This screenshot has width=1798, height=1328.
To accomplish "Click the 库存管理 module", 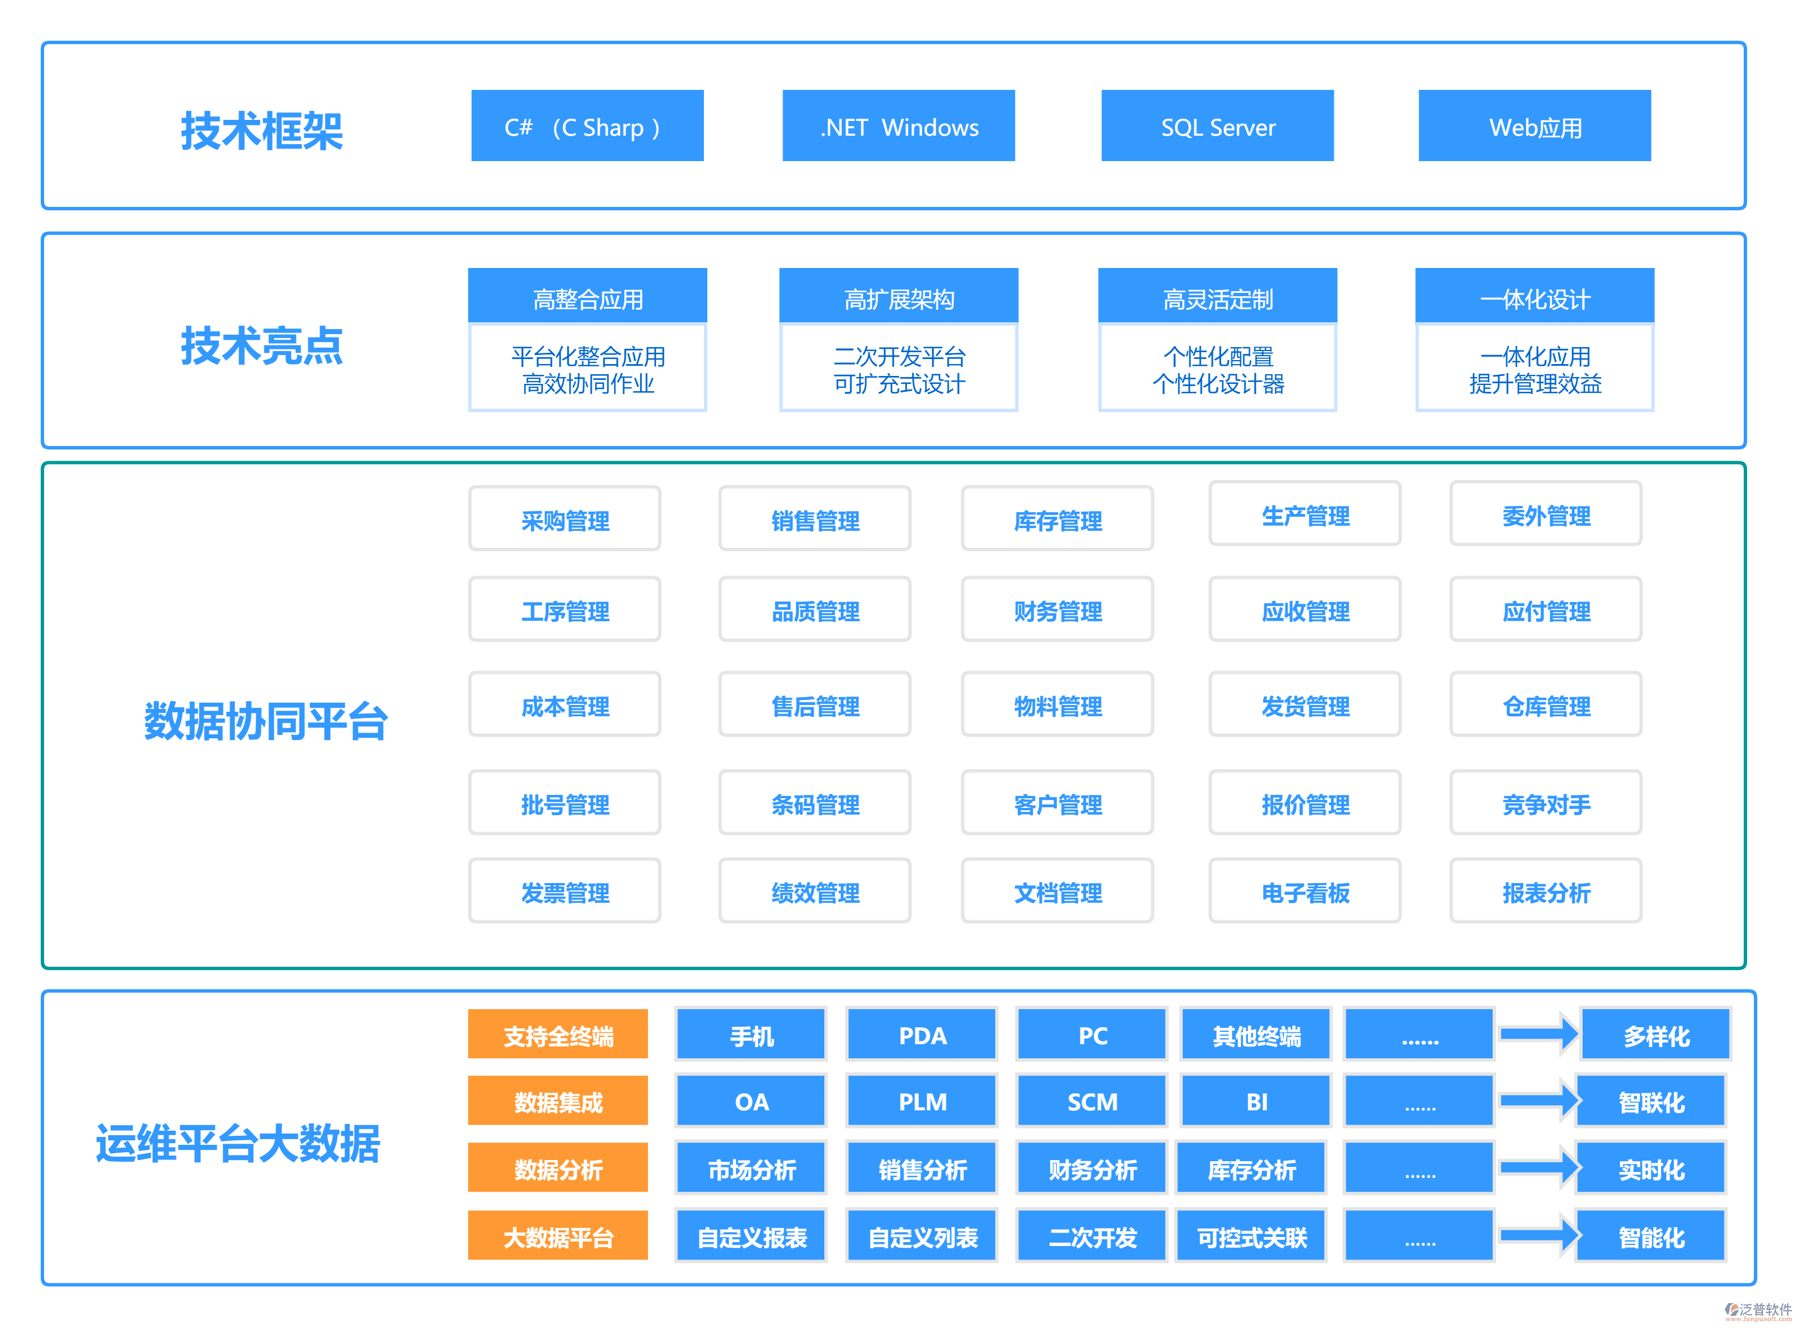I will tap(1057, 520).
